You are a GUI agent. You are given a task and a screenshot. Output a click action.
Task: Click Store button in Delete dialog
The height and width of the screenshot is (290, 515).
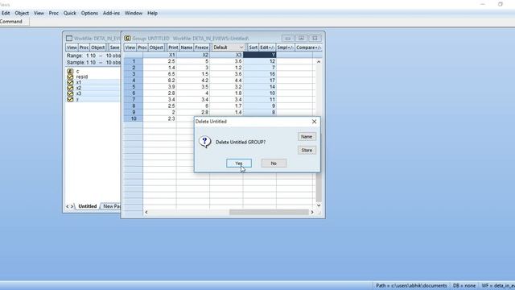307,151
